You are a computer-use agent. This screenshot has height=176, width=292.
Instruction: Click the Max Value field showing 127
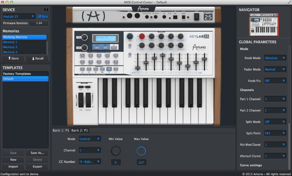pos(141,162)
